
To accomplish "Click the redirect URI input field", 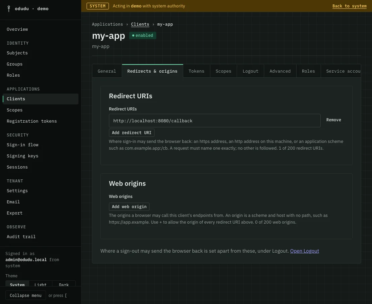I will [214, 121].
